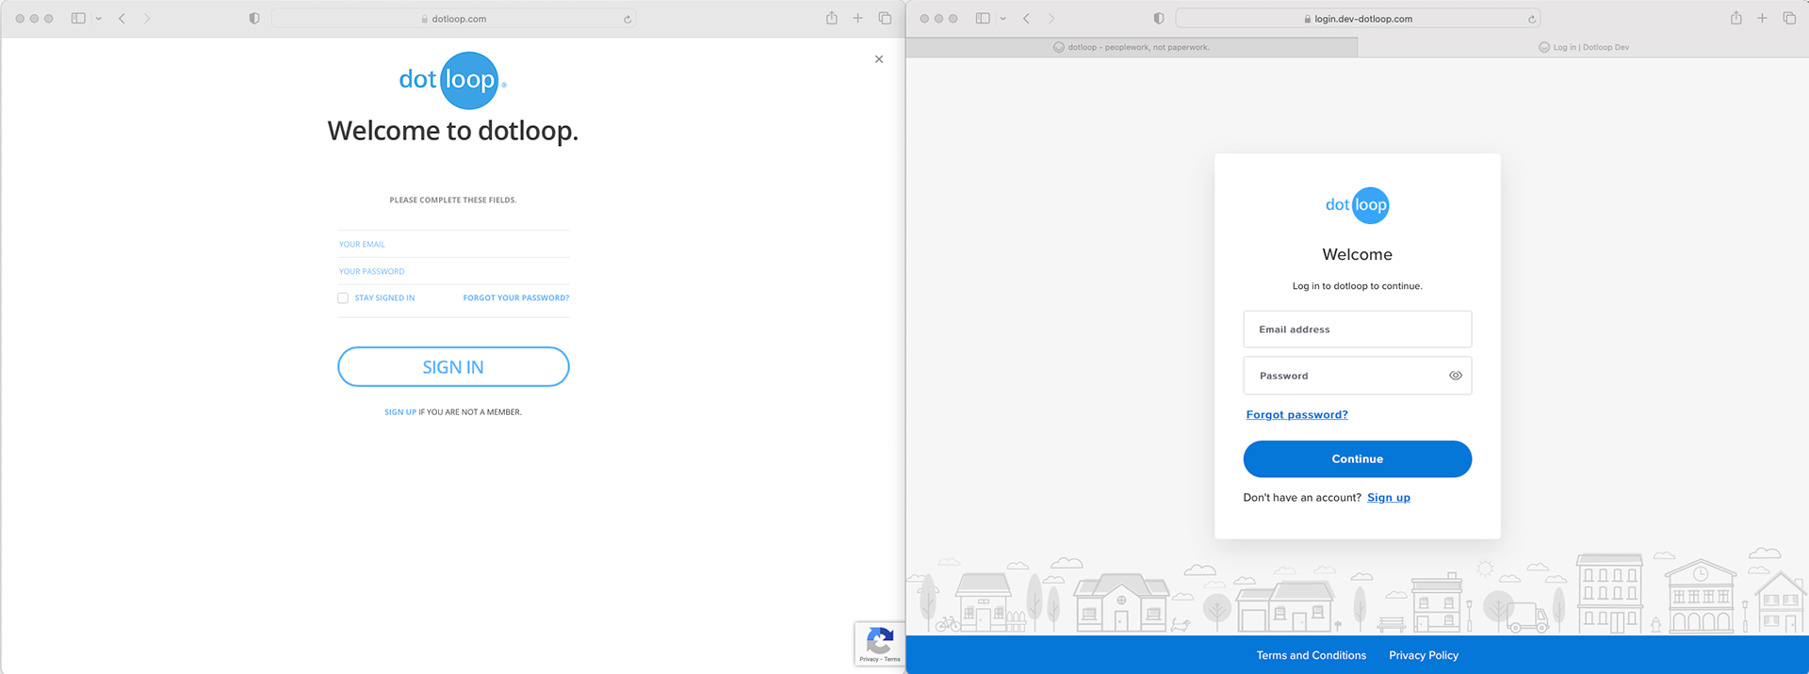Click the dotloop logo in the login card
Image resolution: width=1809 pixels, height=674 pixels.
coord(1358,205)
